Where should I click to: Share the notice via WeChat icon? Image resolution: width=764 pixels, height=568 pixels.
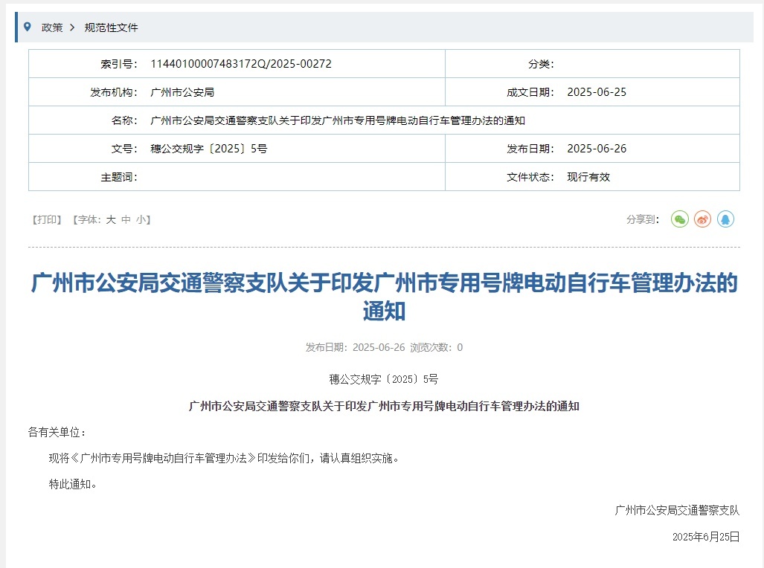[679, 219]
